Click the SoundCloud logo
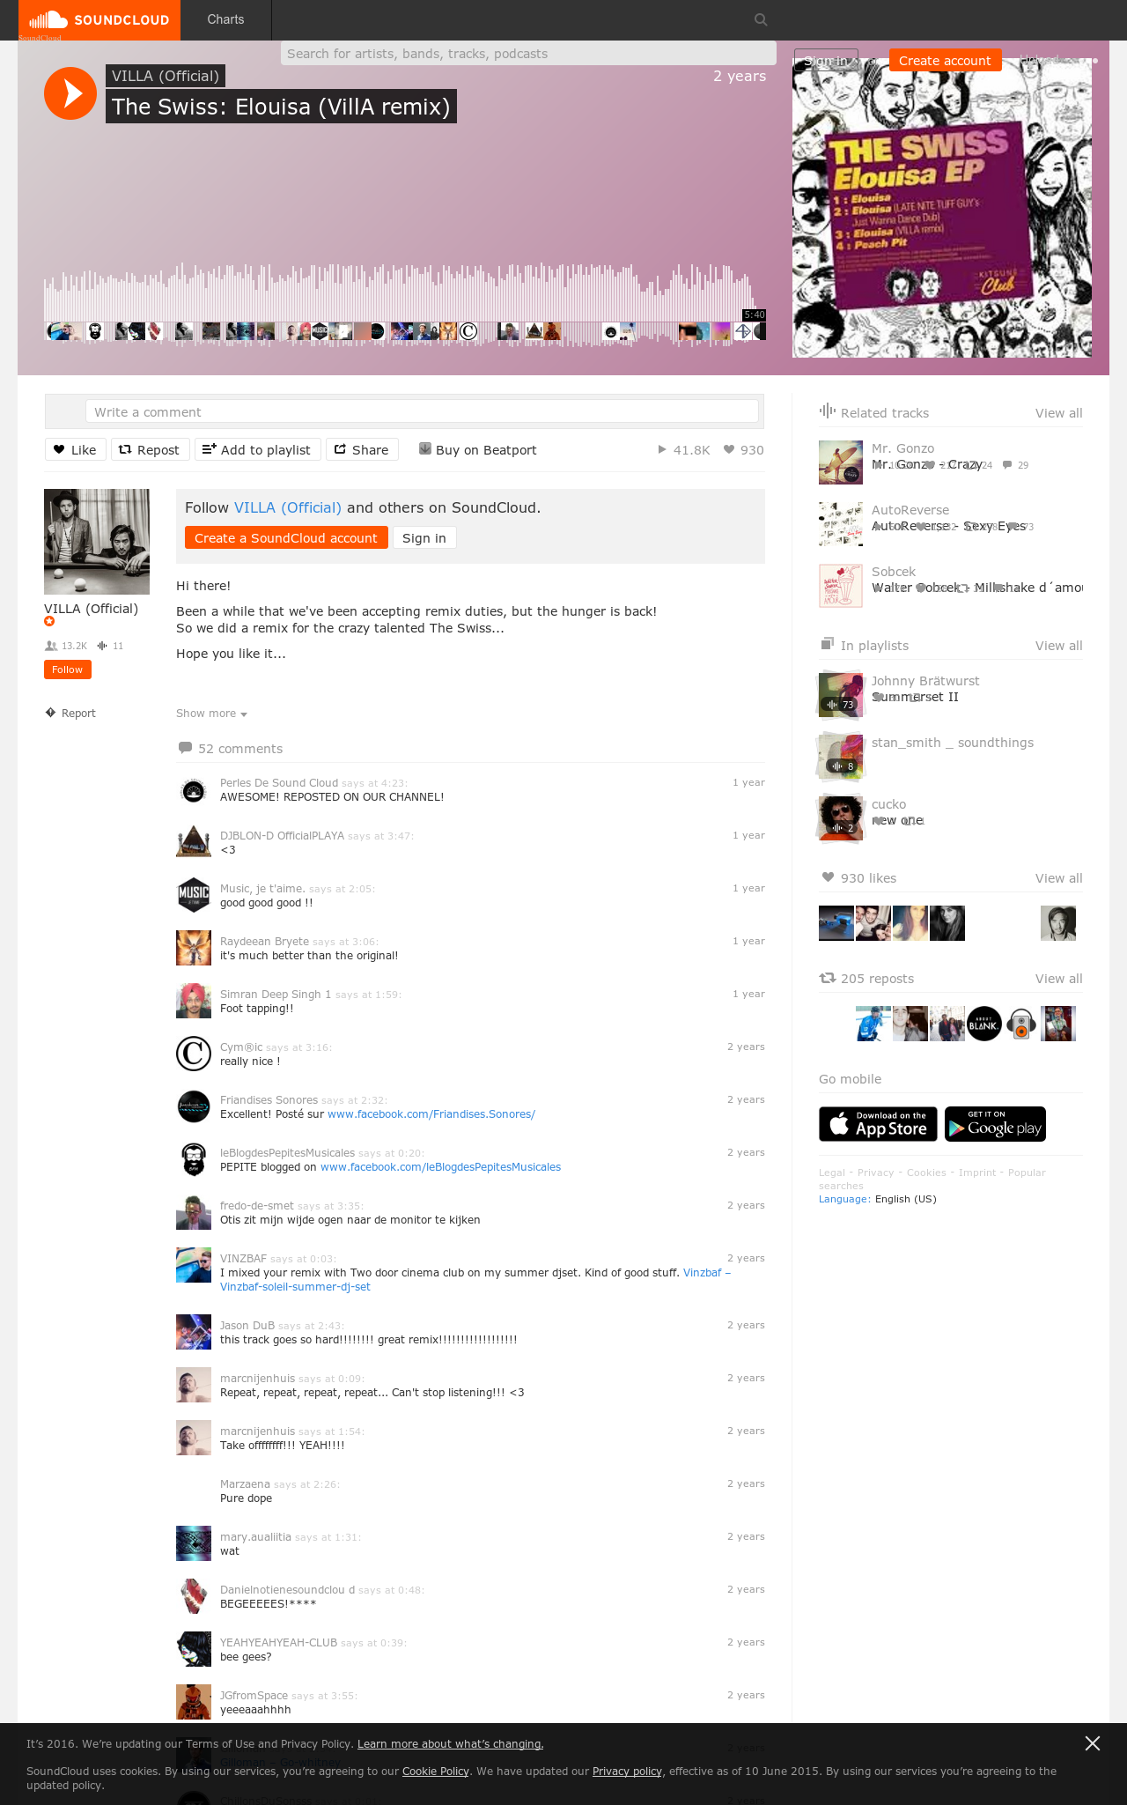1127x1805 pixels. point(99,19)
